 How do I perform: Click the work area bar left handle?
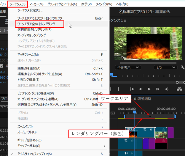pyautogui.click(x=125, y=116)
